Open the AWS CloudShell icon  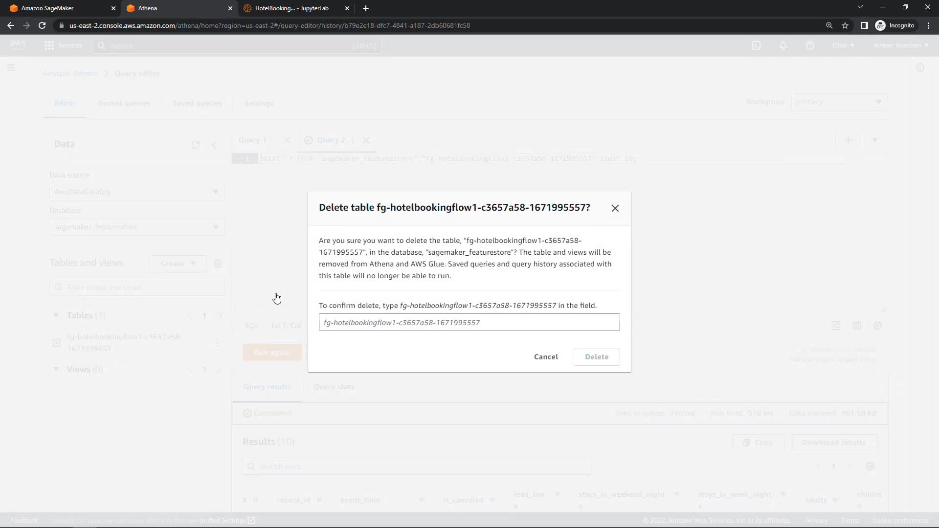click(x=756, y=45)
